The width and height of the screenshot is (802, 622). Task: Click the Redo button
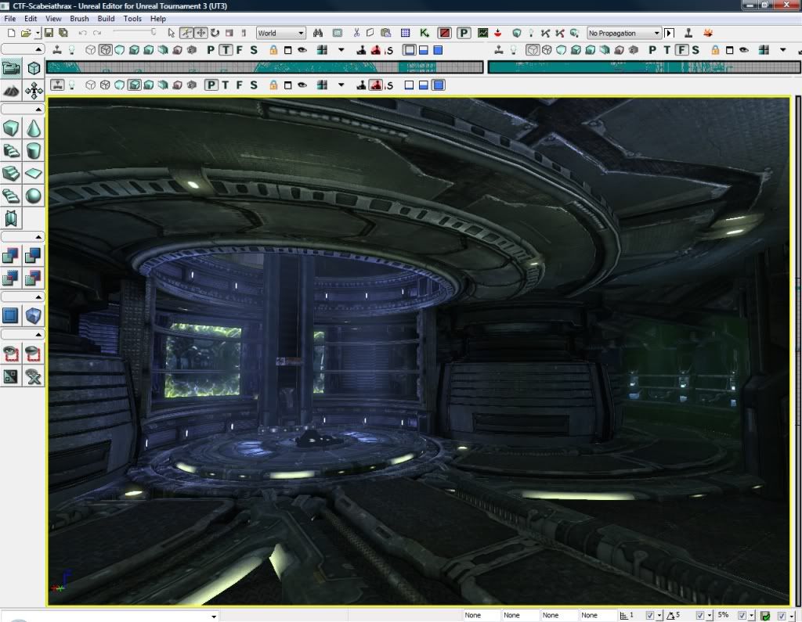click(x=97, y=33)
